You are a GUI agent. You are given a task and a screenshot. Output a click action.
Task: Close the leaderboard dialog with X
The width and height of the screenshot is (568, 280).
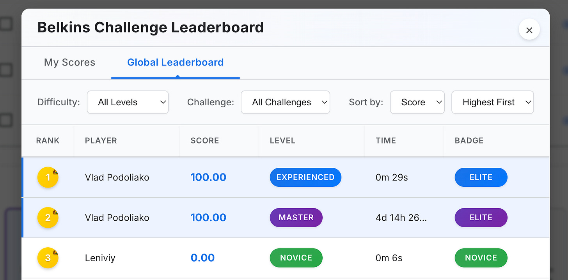click(529, 30)
